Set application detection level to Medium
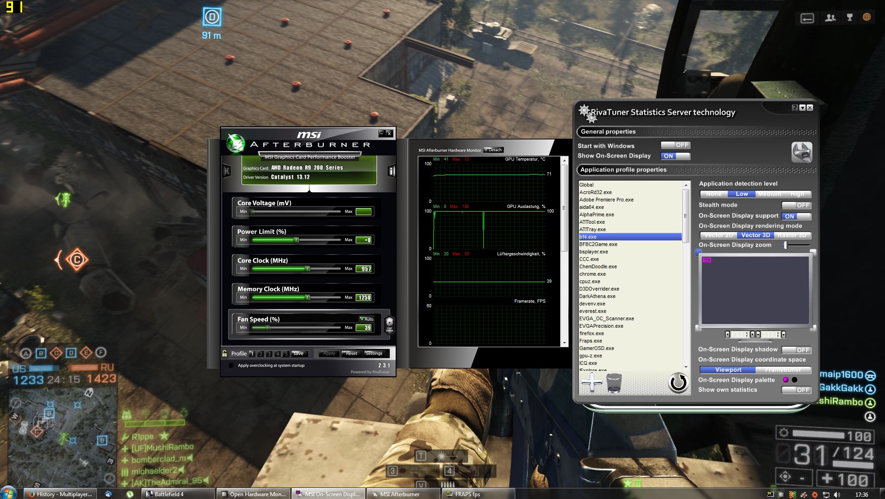This screenshot has height=499, width=885. click(x=770, y=194)
